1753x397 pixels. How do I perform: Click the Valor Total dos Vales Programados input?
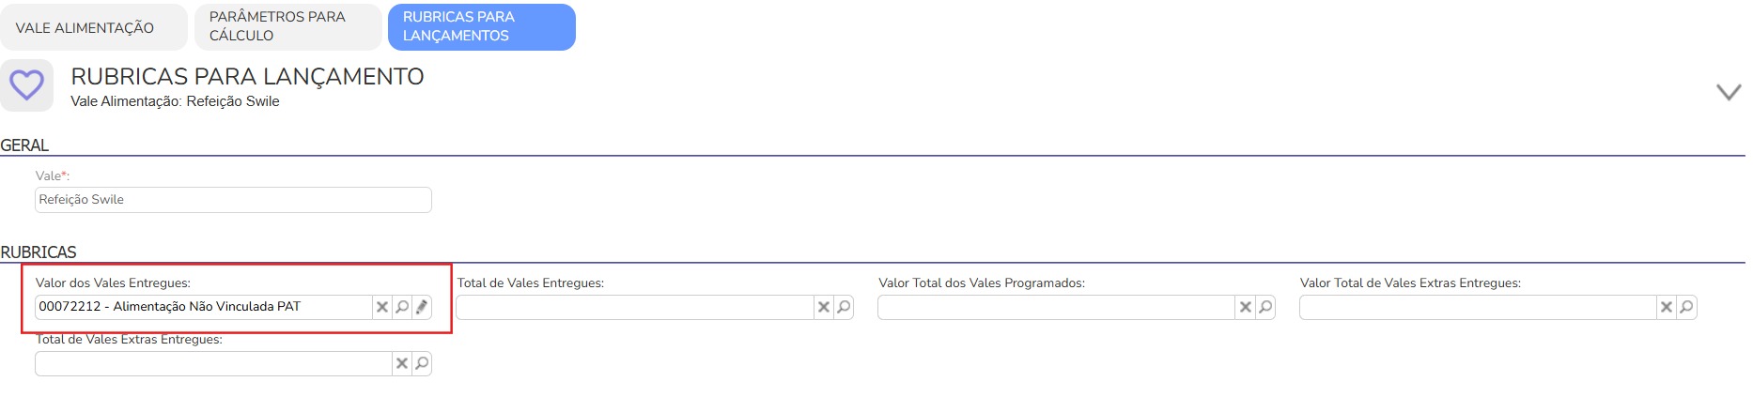coord(1056,307)
